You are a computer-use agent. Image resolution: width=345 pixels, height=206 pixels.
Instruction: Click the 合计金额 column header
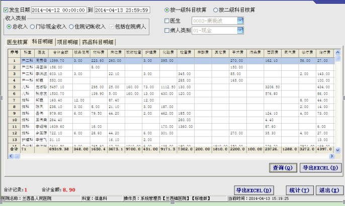click(x=60, y=52)
